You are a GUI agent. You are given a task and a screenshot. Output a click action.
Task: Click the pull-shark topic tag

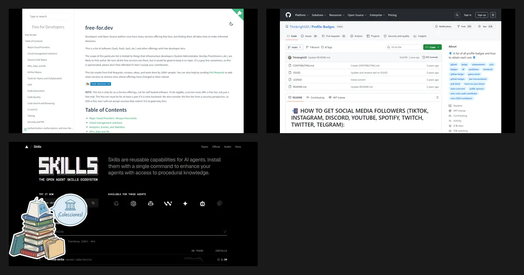[455, 84]
